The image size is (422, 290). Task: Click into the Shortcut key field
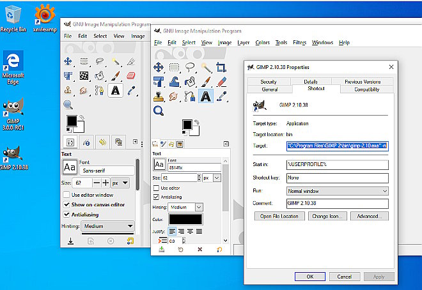(337, 178)
